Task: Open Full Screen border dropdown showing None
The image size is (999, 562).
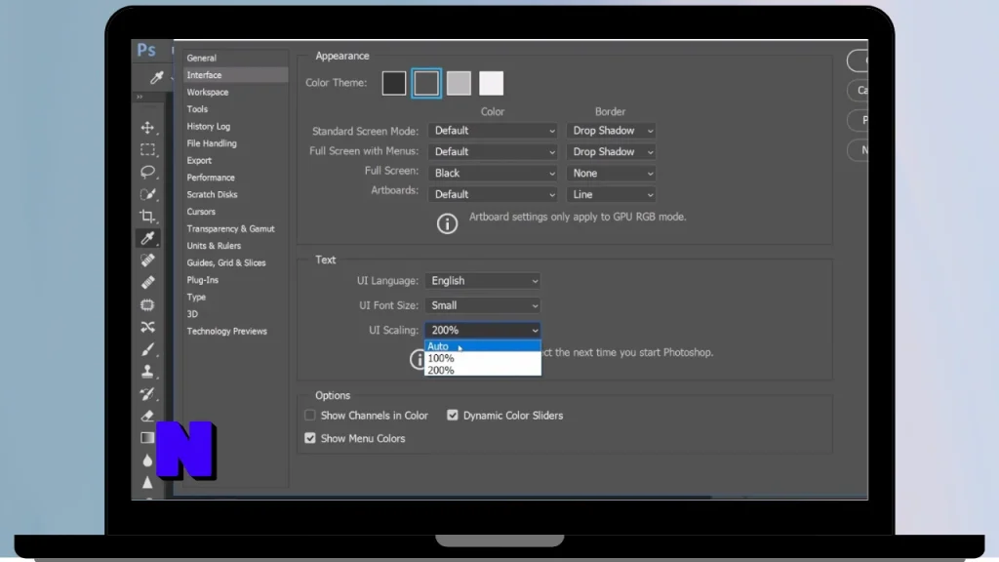Action: pos(611,174)
